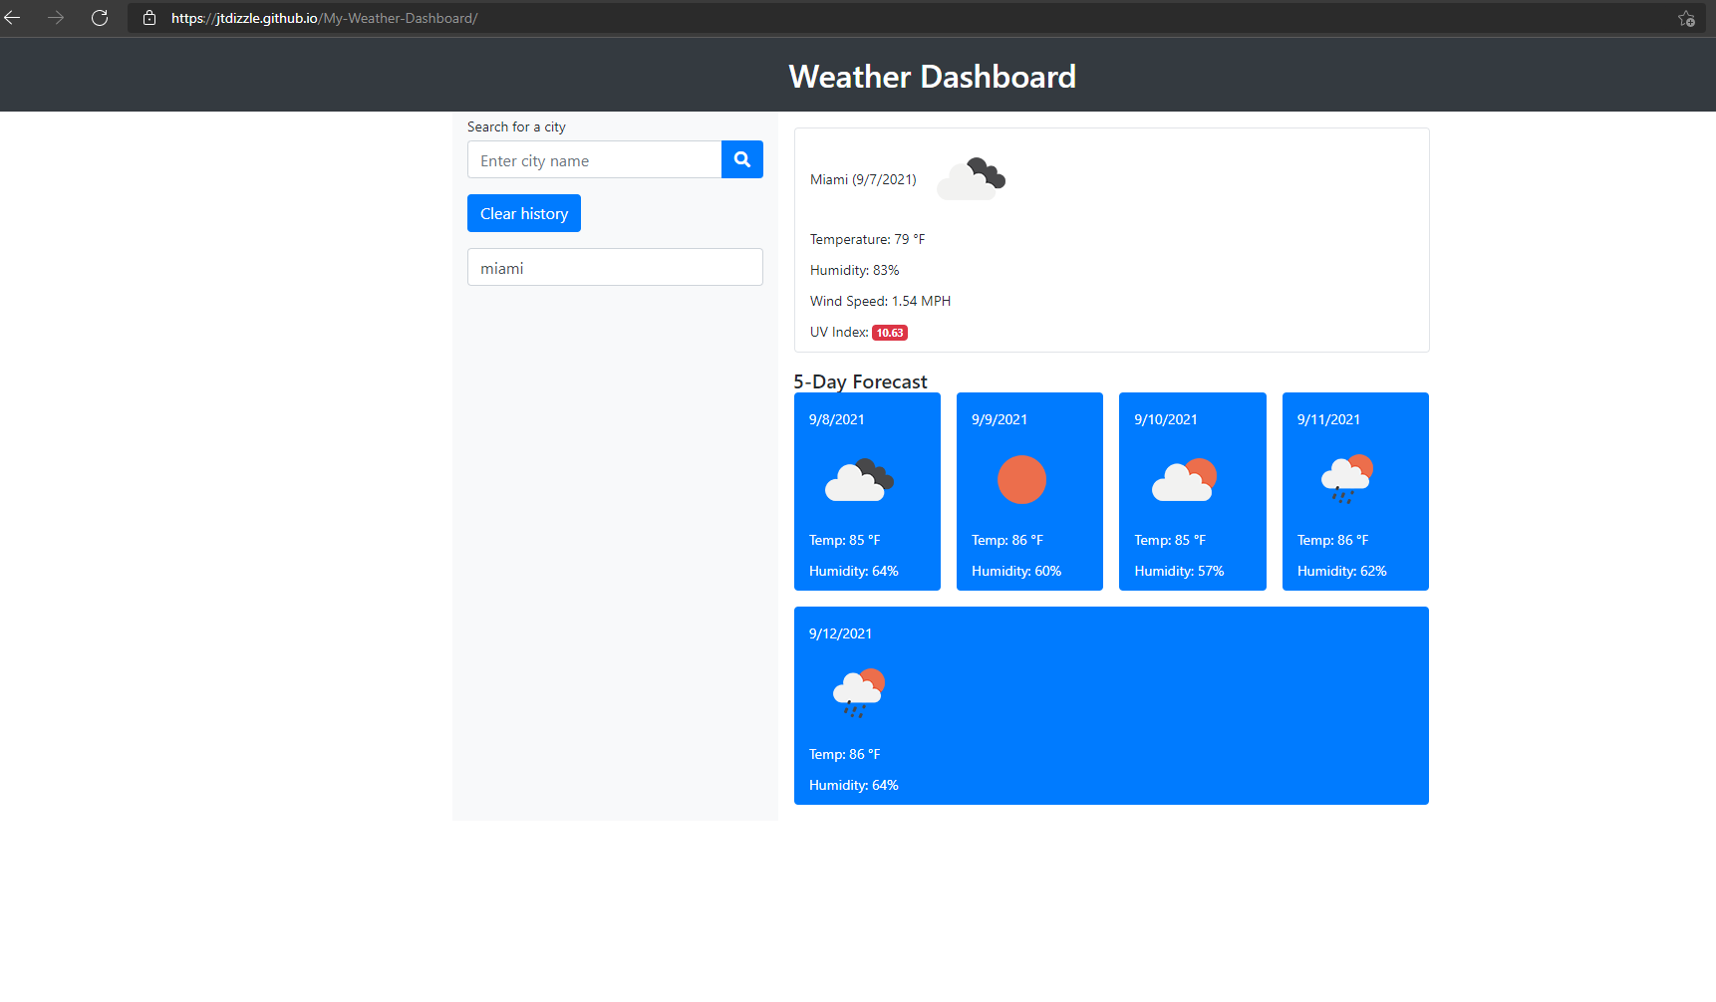1716x1002 pixels.
Task: Click the 9/8/2021 date on forecast card
Action: click(837, 419)
